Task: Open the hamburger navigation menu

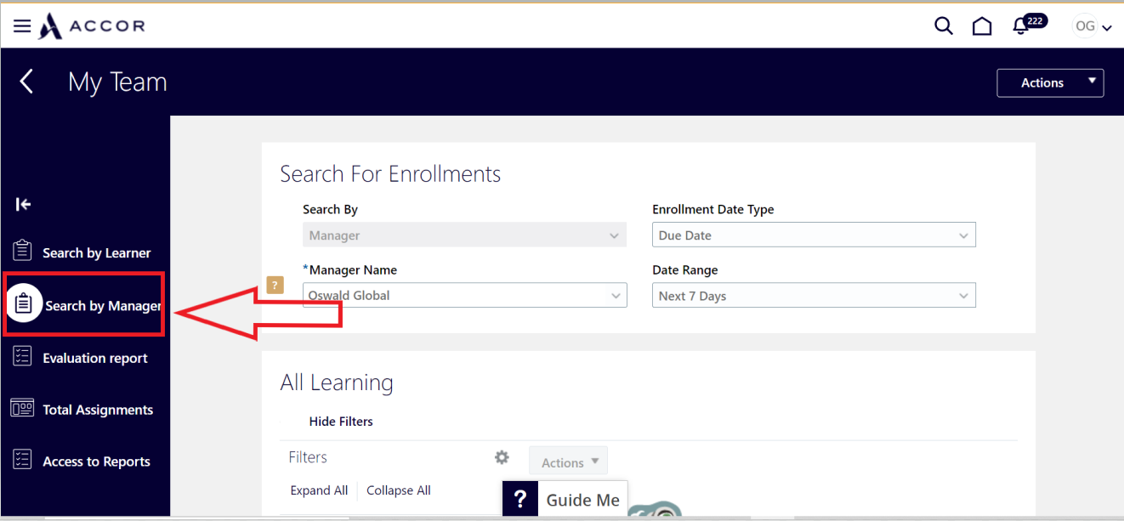Action: [22, 26]
